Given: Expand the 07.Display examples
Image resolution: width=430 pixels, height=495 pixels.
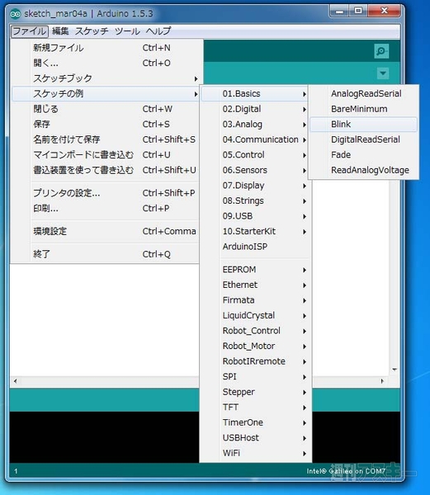Looking at the screenshot, I should 255,186.
